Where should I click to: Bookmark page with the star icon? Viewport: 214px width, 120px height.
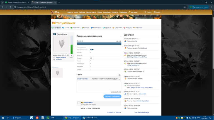coord(185,7)
